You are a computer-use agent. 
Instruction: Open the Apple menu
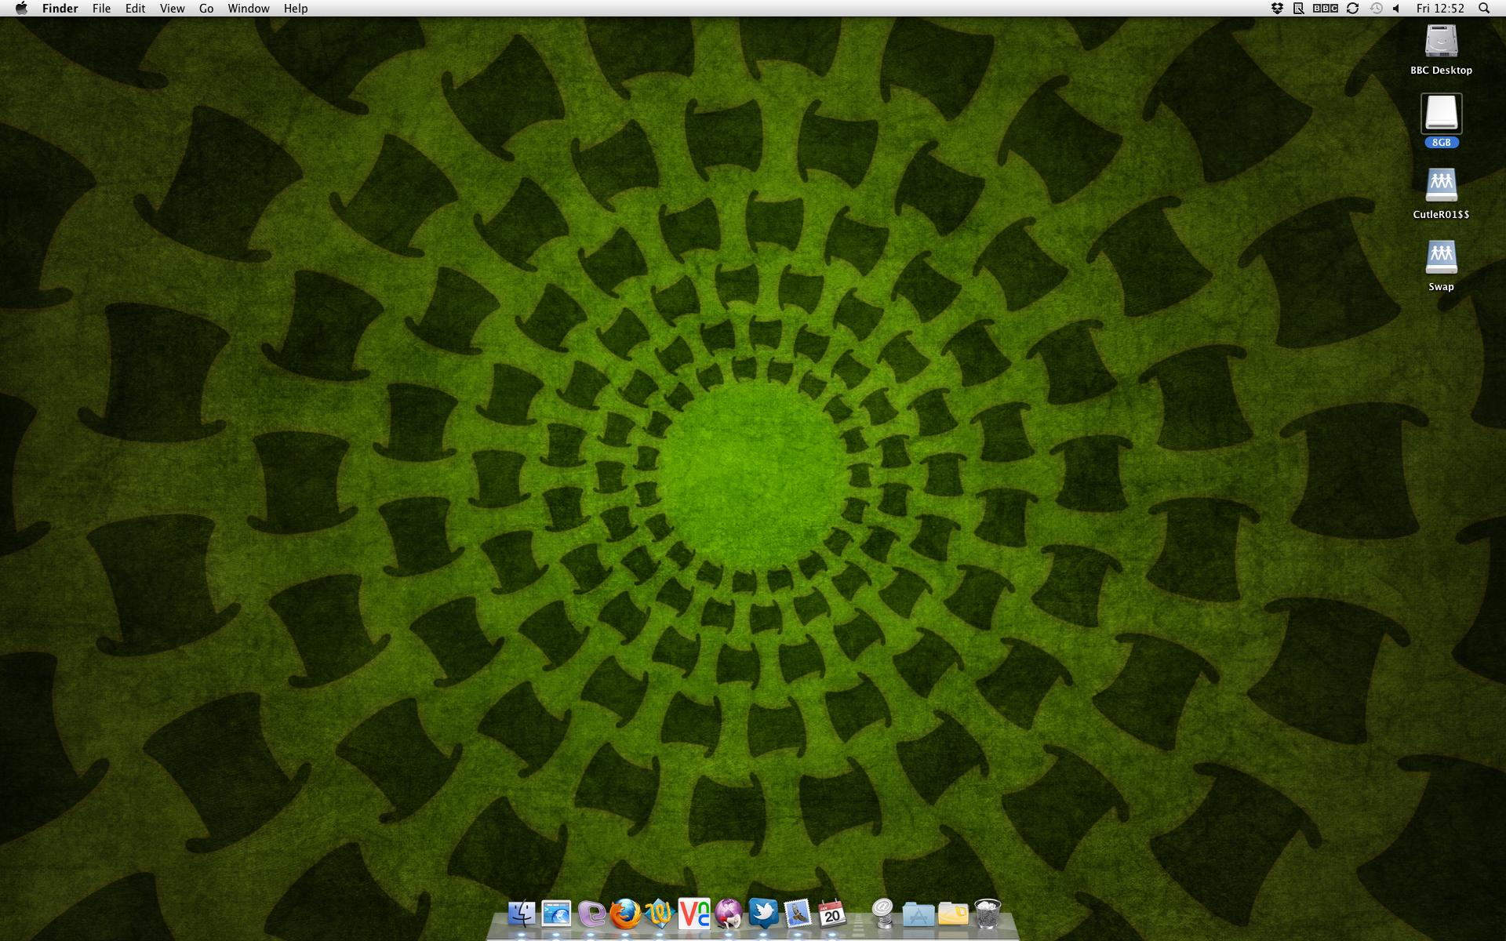pos(21,9)
